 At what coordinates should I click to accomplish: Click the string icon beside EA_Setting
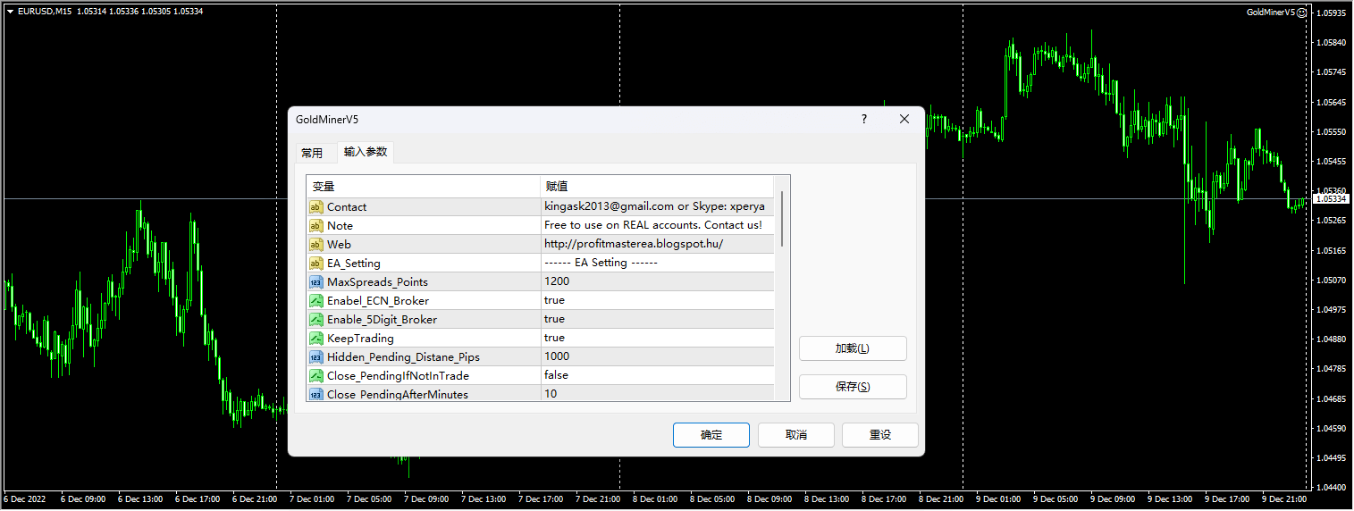315,263
